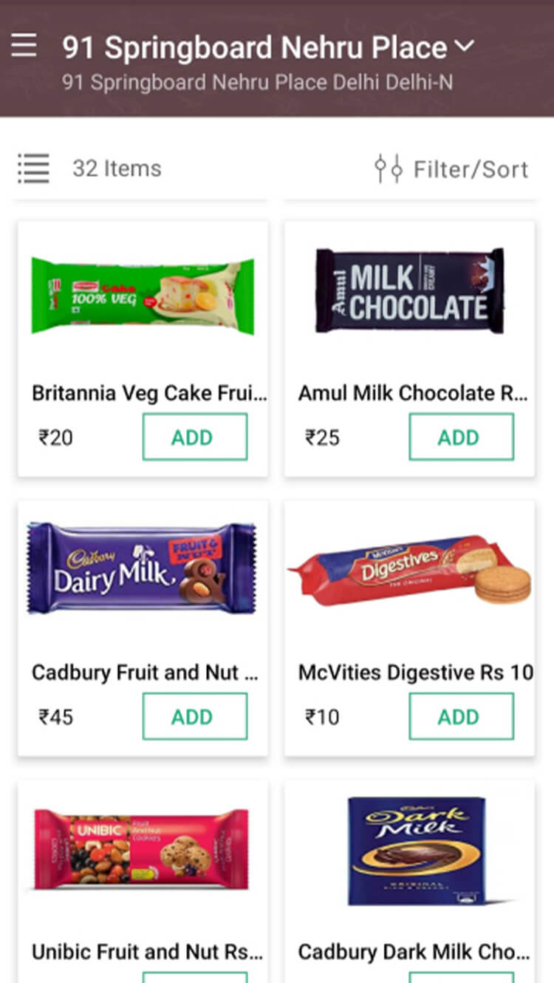Select the McVities Digestive Rs 10 title

tap(415, 673)
